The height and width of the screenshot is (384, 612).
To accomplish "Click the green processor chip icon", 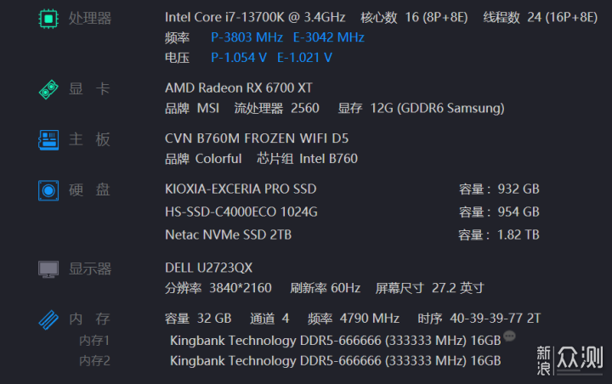I will [x=48, y=19].
